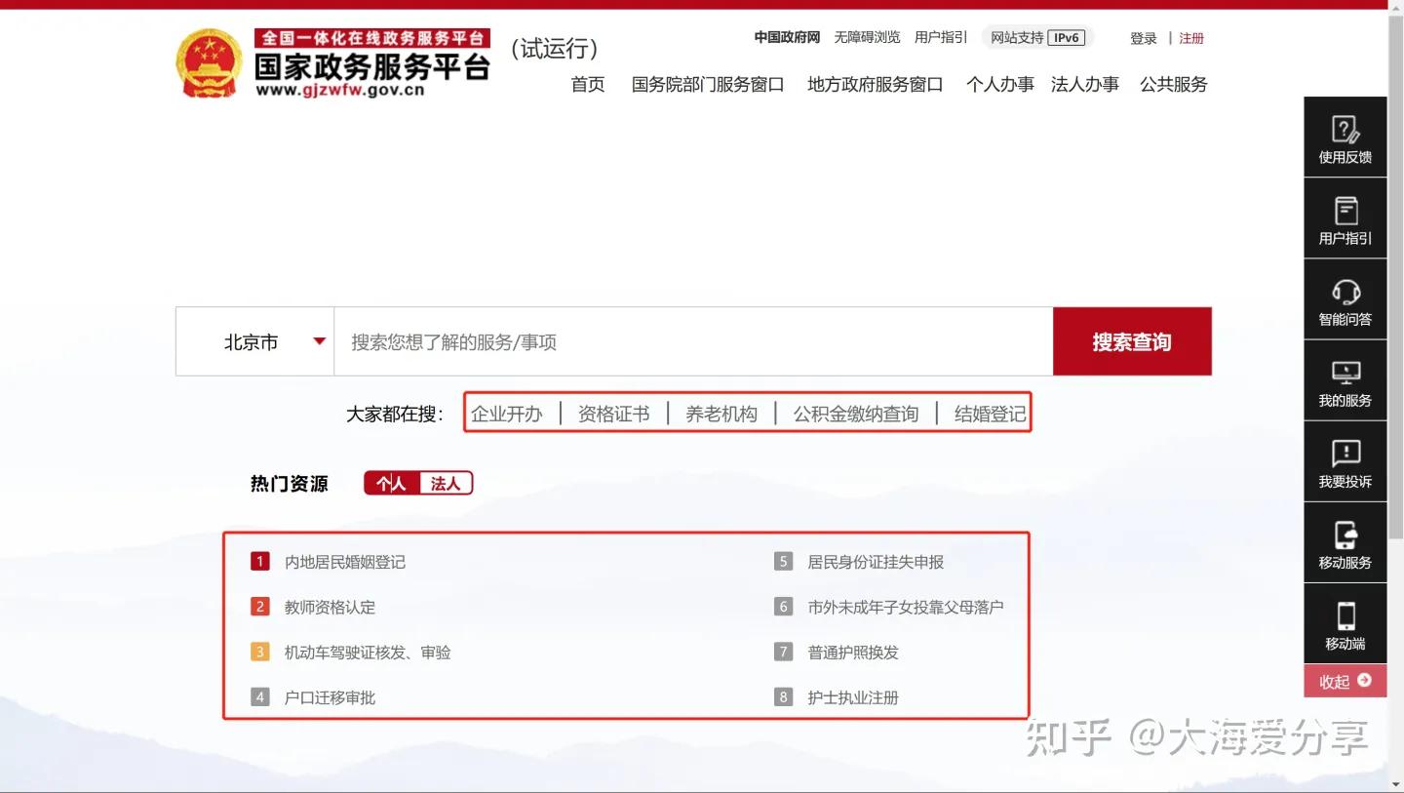Viewport: 1404px width, 793px height.
Task: Expand the IPv6 website support badge
Action: 1066,37
